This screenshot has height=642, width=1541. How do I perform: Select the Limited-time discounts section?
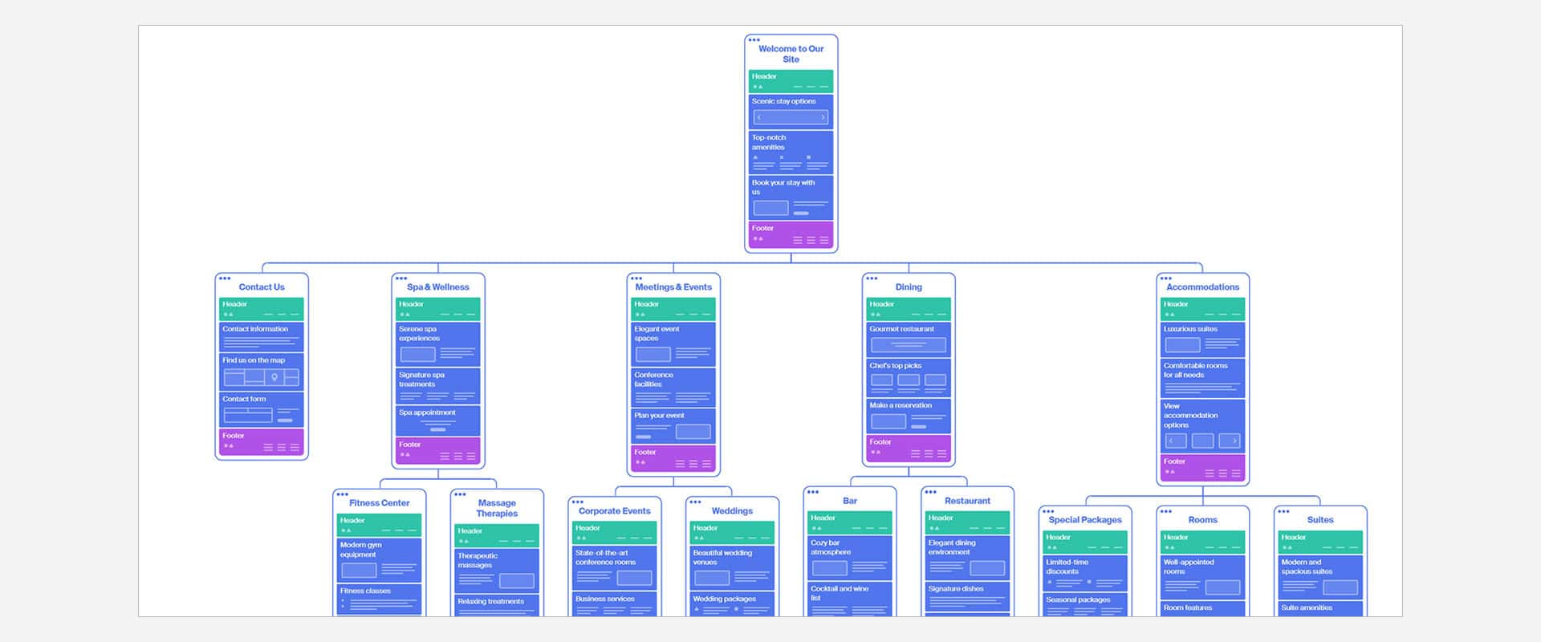tap(1085, 574)
